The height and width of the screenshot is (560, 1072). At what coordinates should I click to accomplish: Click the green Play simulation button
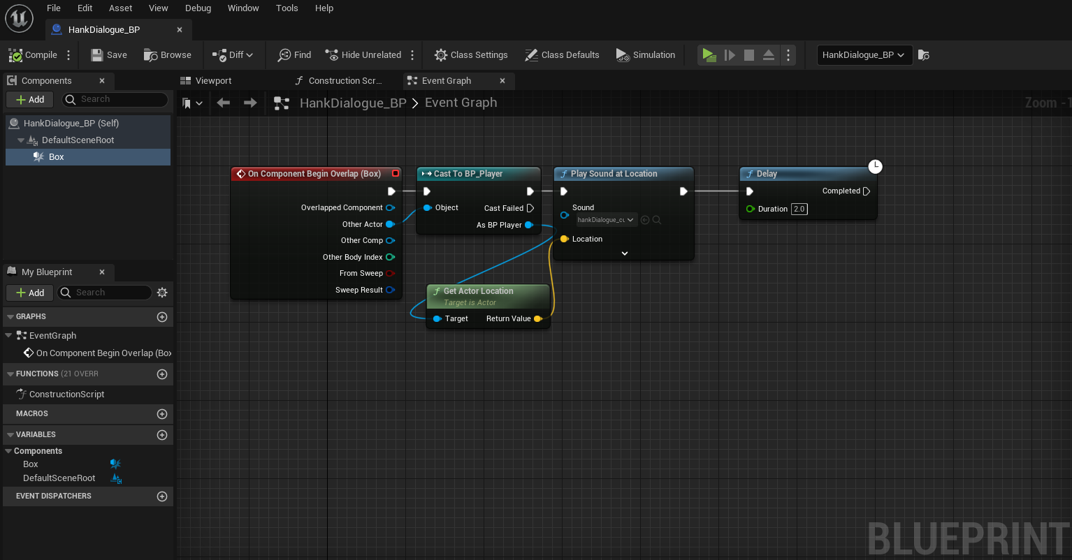[x=709, y=55]
